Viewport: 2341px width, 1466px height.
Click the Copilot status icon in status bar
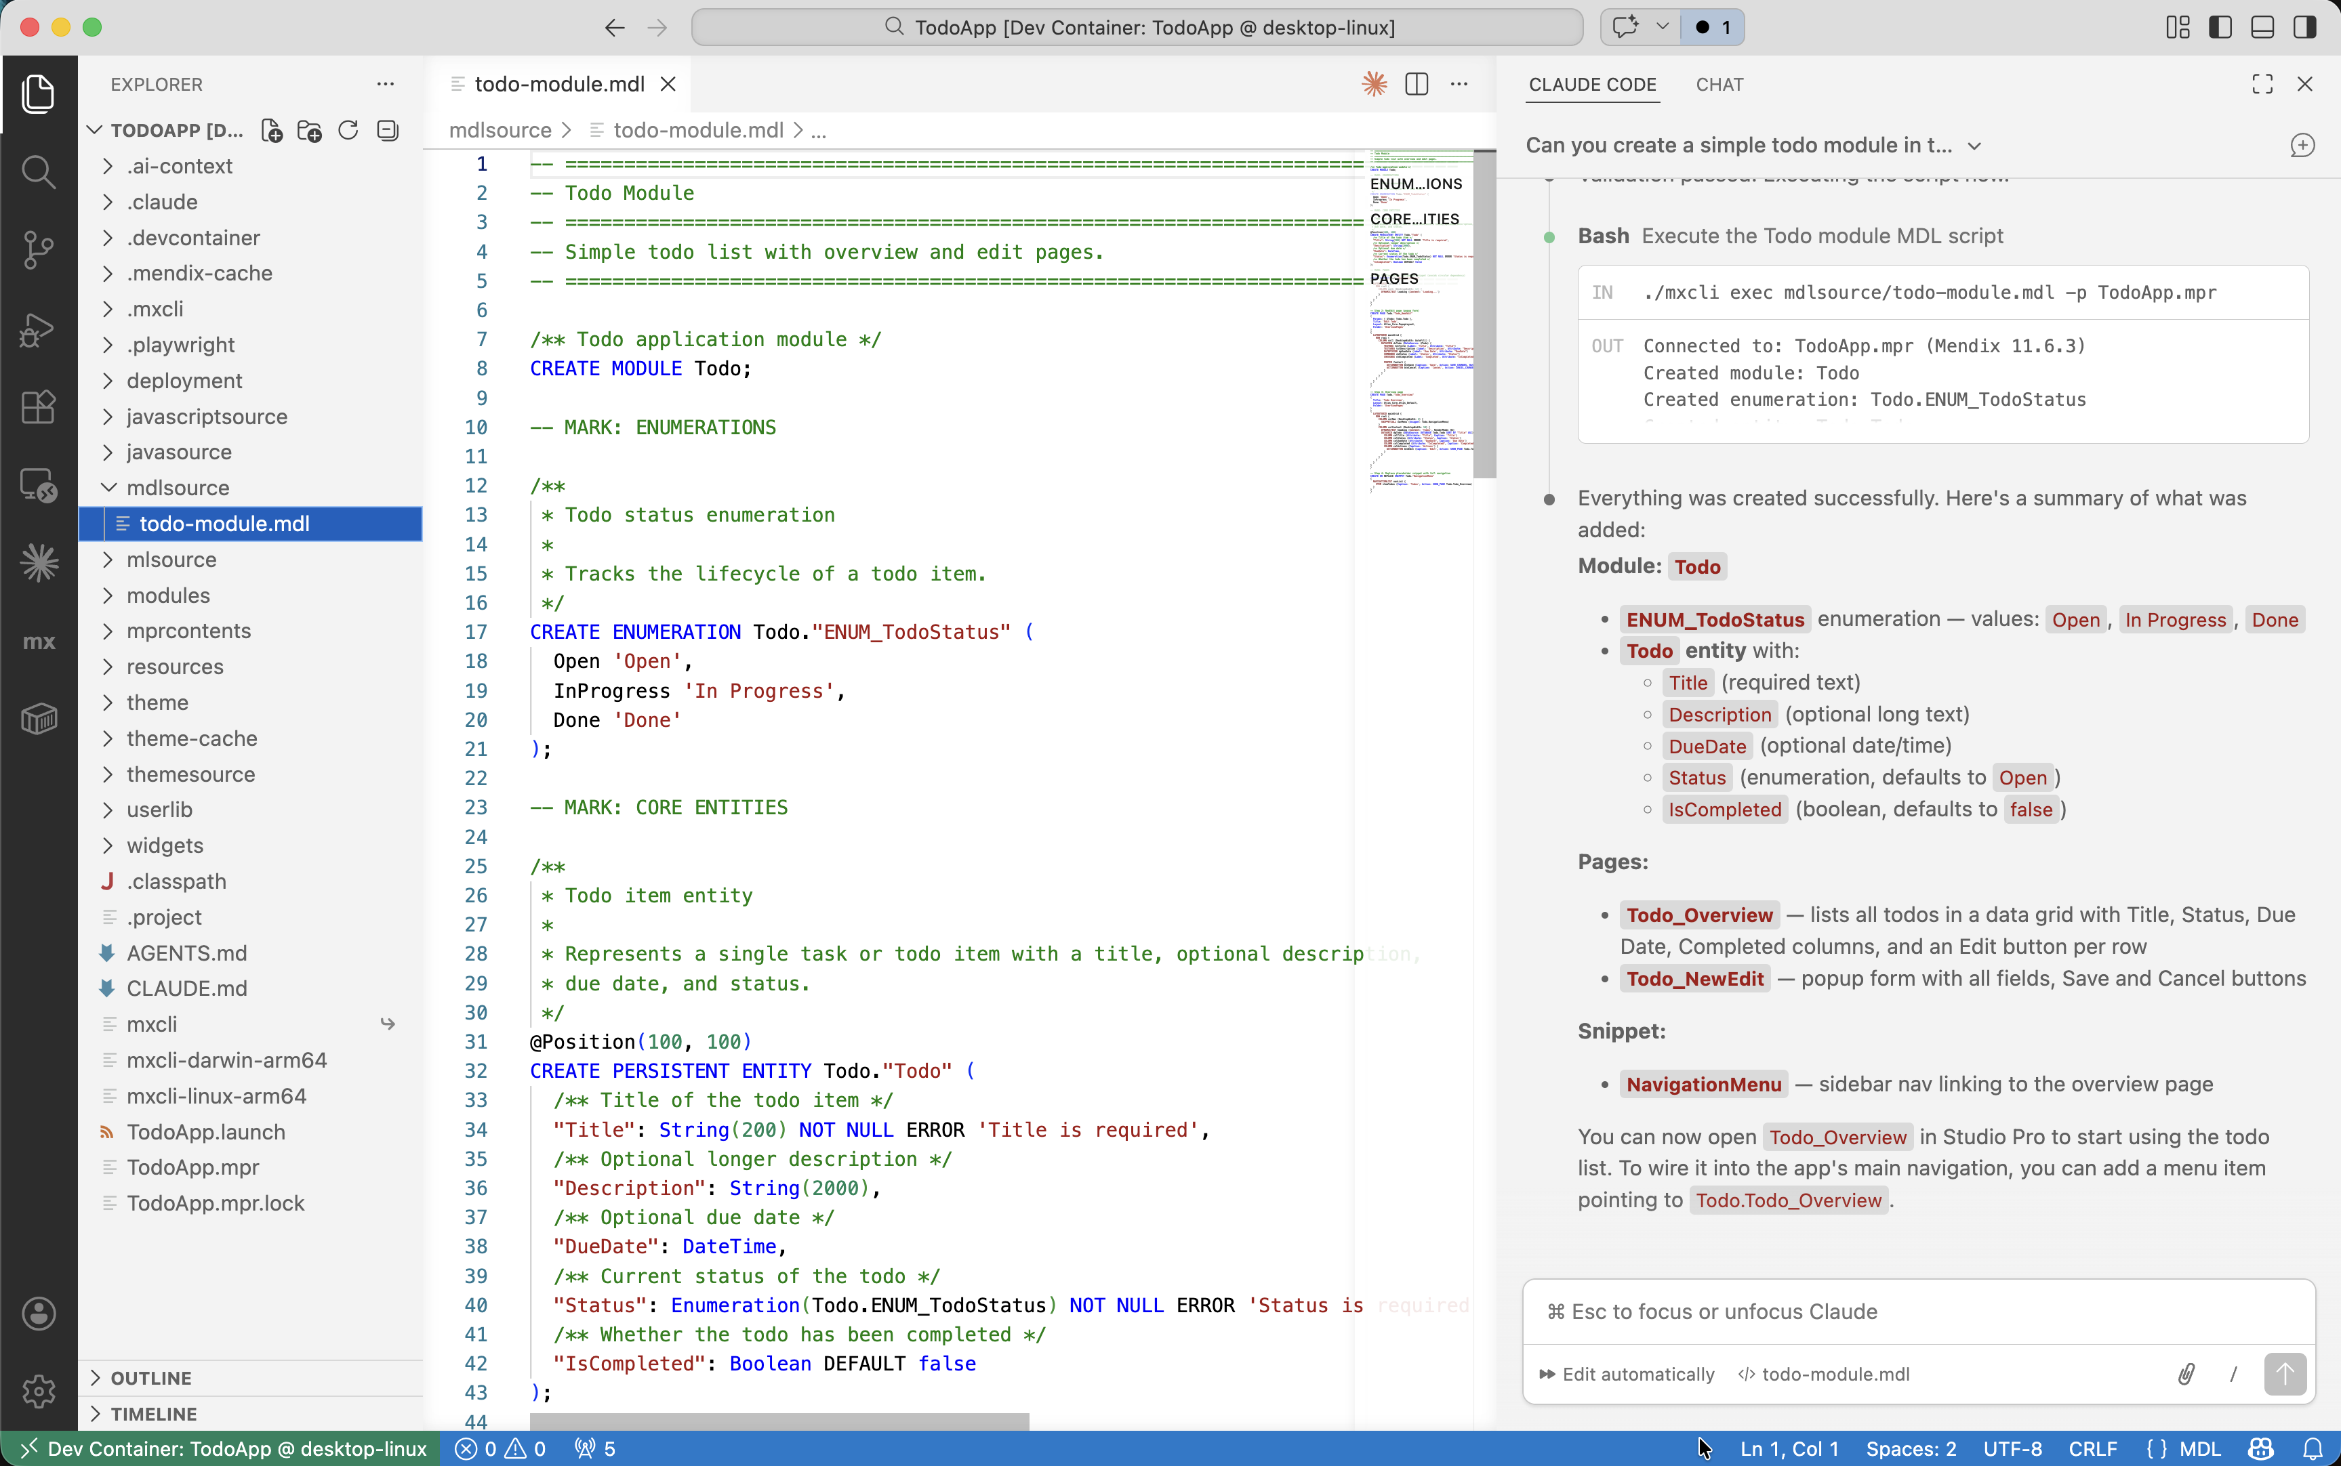click(x=2262, y=1448)
